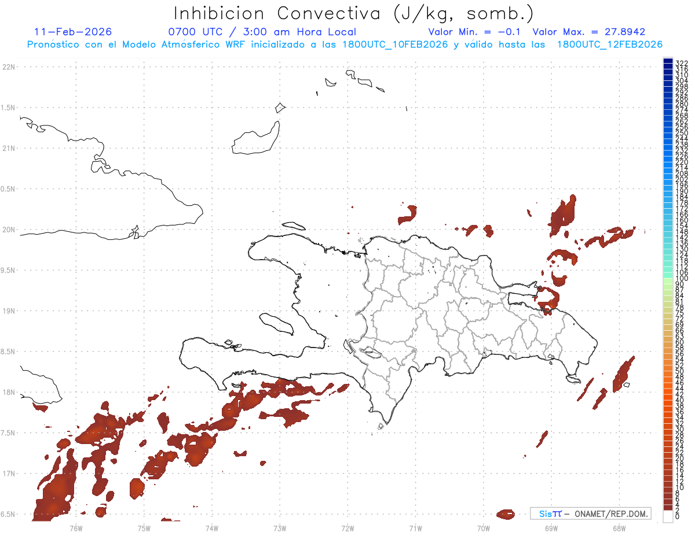
Task: Click the 'SisPI - ONAMET/REP.DOM.' credit box
Action: coord(590,513)
